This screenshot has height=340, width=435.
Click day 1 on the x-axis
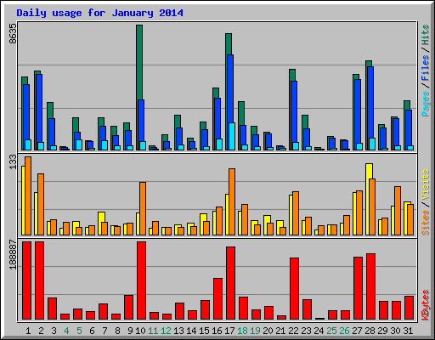(x=28, y=331)
